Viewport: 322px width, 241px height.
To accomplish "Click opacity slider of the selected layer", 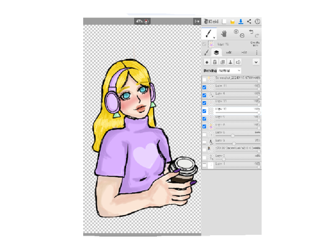I will [x=237, y=112].
